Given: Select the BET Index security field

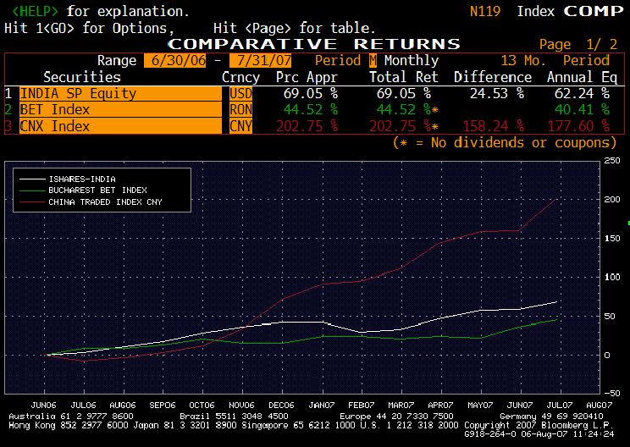Looking at the screenshot, I should click(120, 110).
